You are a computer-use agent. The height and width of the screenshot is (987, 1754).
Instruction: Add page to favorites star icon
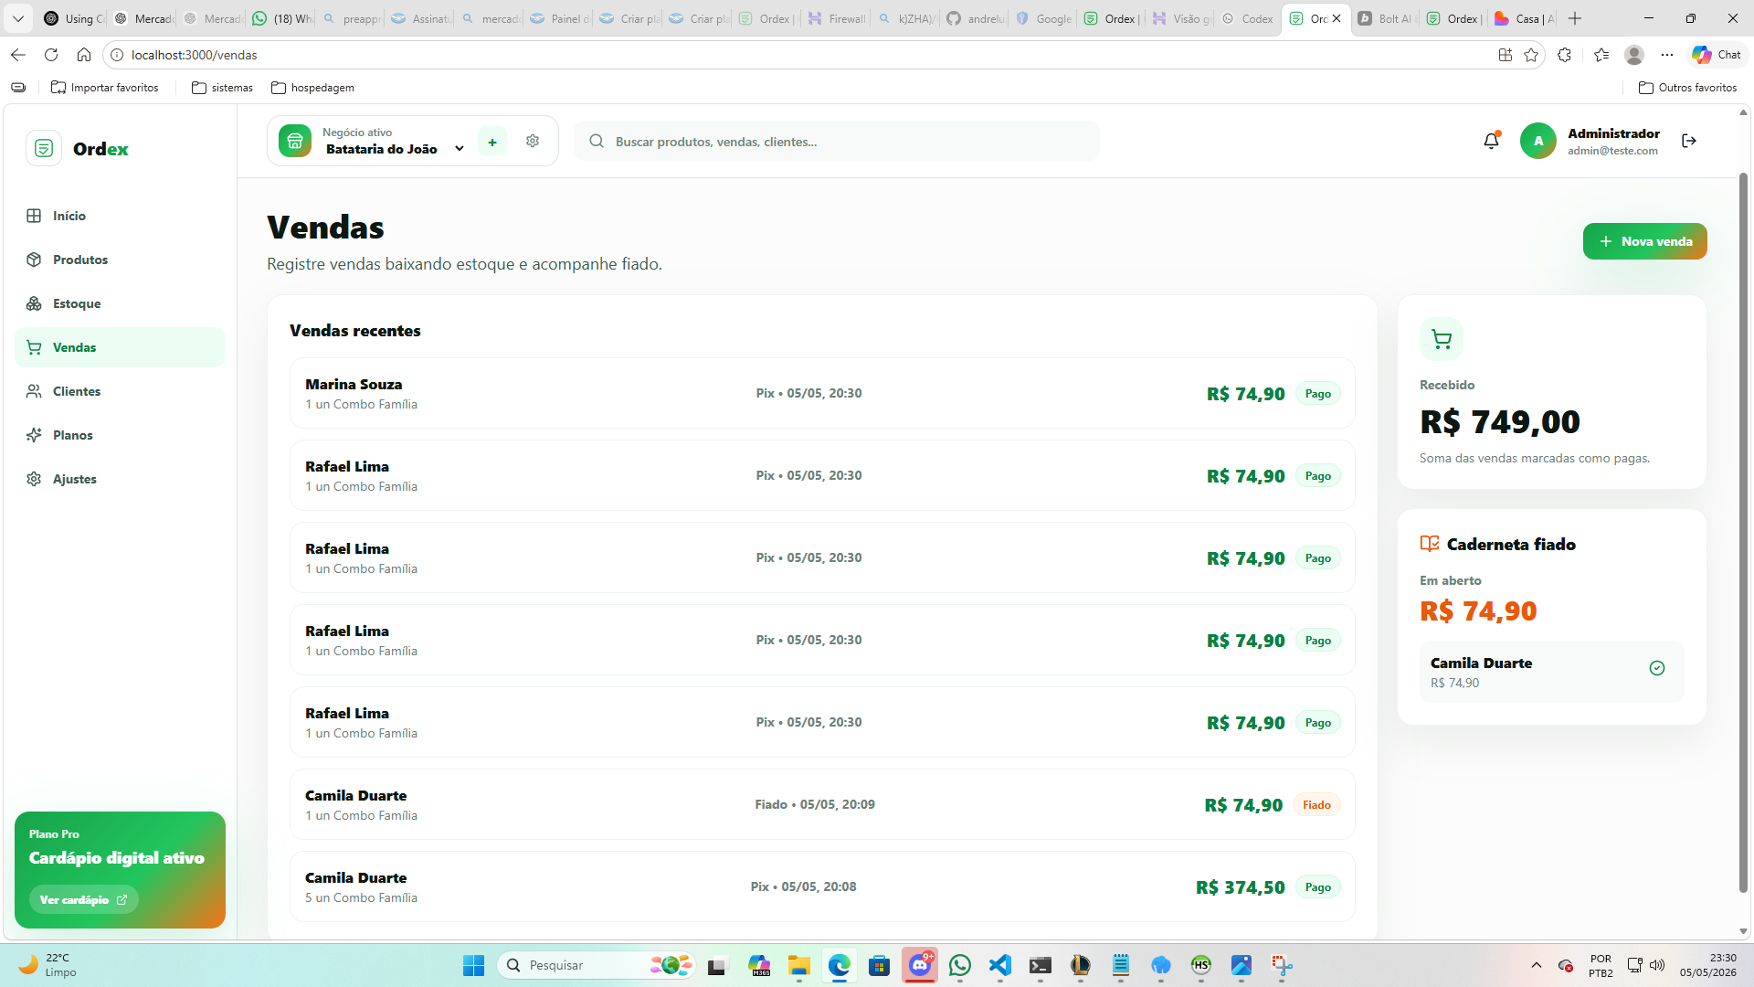tap(1531, 55)
